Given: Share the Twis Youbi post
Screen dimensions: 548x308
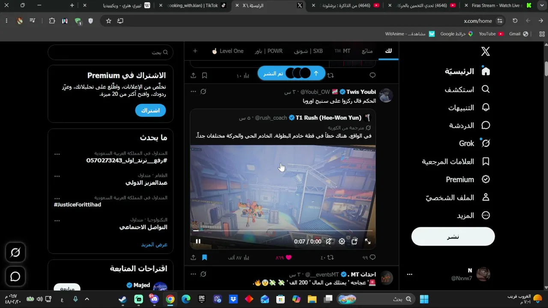Looking at the screenshot, I should click(193, 258).
